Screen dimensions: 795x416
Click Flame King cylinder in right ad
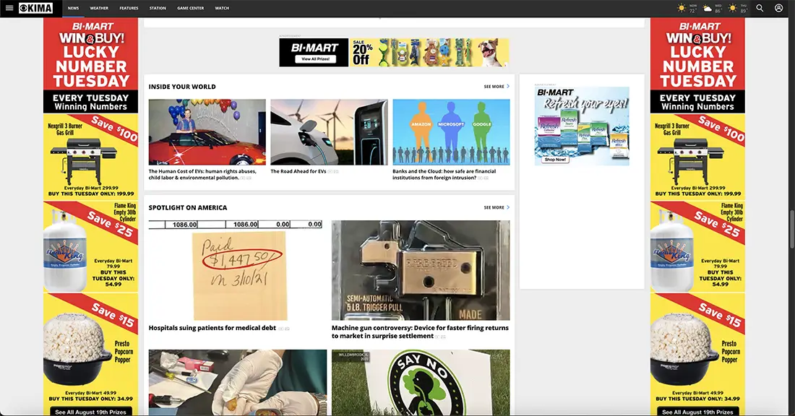click(x=697, y=247)
